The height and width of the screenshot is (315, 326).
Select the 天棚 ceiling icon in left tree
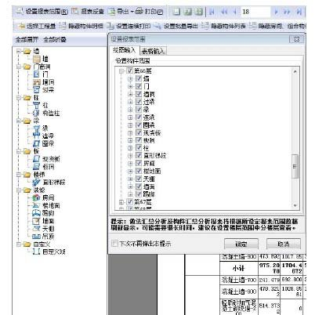point(36,229)
